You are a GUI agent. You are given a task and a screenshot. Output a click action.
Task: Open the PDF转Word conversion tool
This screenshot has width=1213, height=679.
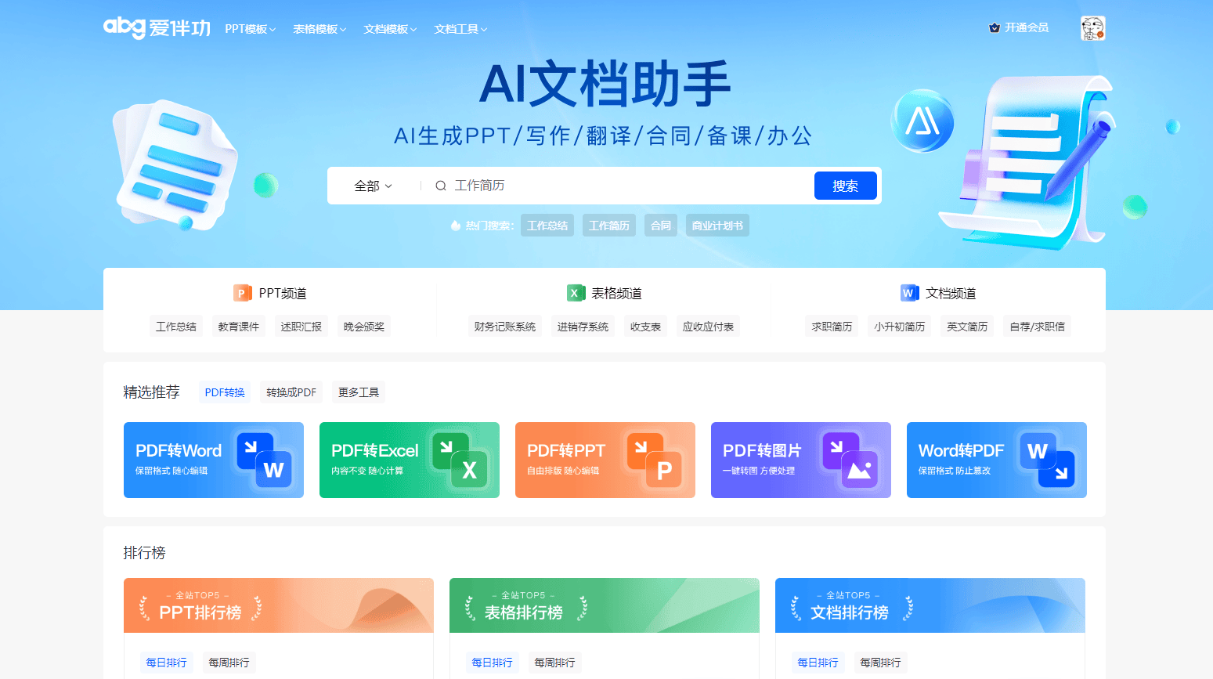click(x=213, y=460)
